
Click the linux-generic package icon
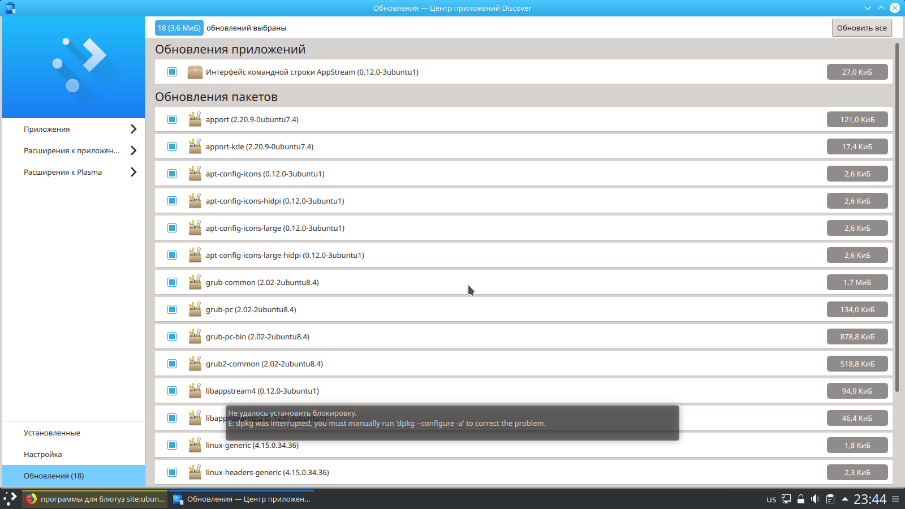click(195, 445)
